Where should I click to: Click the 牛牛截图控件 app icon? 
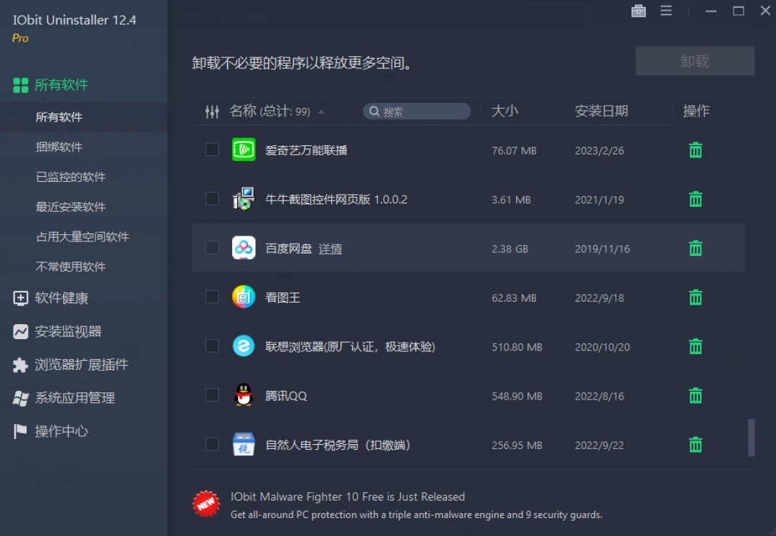[x=244, y=198]
